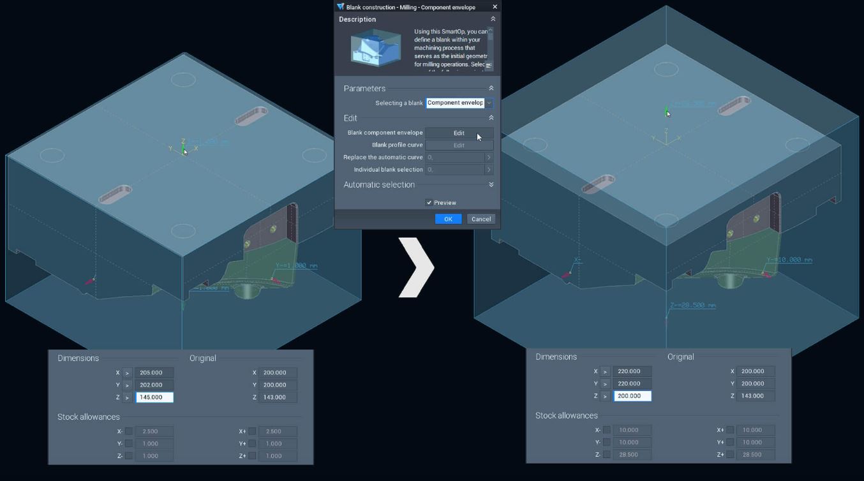The height and width of the screenshot is (481, 864).
Task: Uncheck the Preview checkbox
Action: tap(429, 203)
